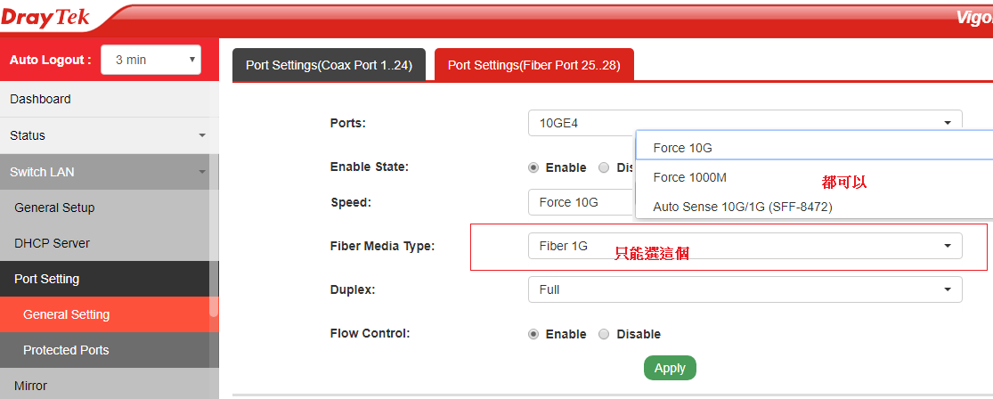Switch to Fiber Port 25..28 tab
This screenshot has height=399, width=993.
pyautogui.click(x=533, y=65)
